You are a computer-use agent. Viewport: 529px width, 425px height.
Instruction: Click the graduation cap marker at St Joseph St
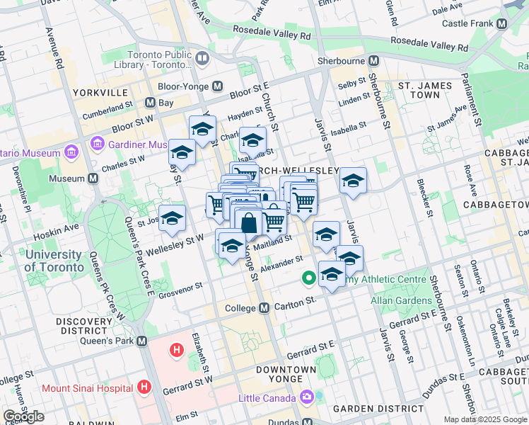tap(172, 220)
